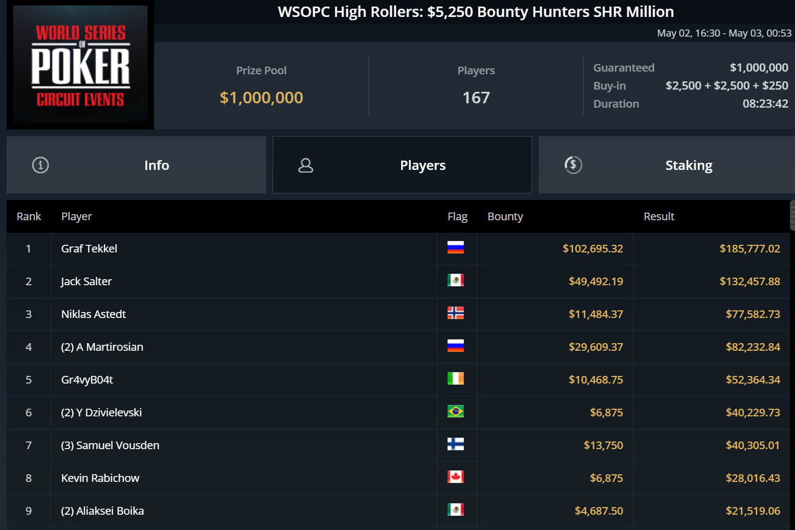Click Jack Salter's Mexican flag icon
Image resolution: width=795 pixels, height=530 pixels.
click(456, 280)
